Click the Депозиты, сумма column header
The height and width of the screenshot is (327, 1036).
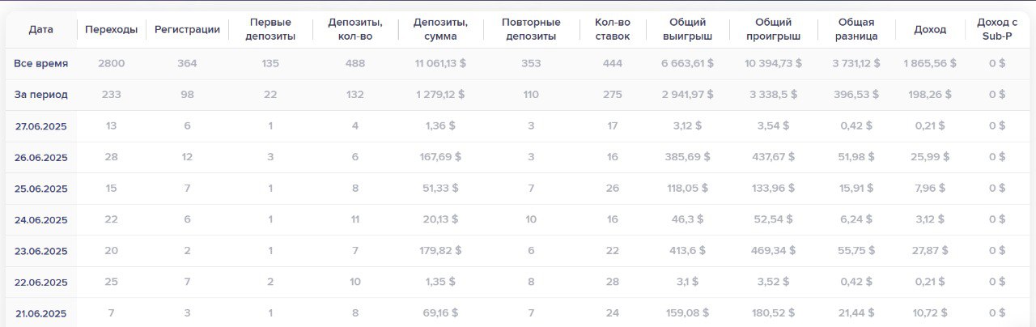(440, 29)
